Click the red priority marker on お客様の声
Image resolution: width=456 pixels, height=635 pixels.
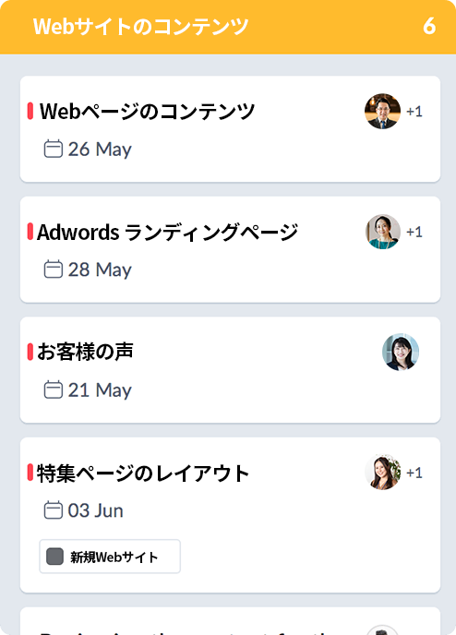30,352
